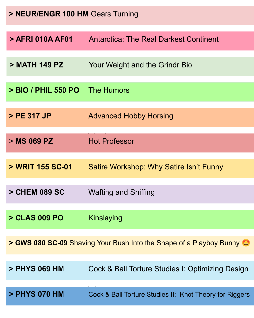Click the GWS 080 SC-09 course code
Image resolution: width=254 pixels, height=318 pixels.
tap(41, 243)
